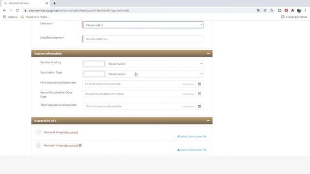The image size is (310, 174).
Task: Open the Apps grid in bookmarks bar
Action: pos(4,17)
